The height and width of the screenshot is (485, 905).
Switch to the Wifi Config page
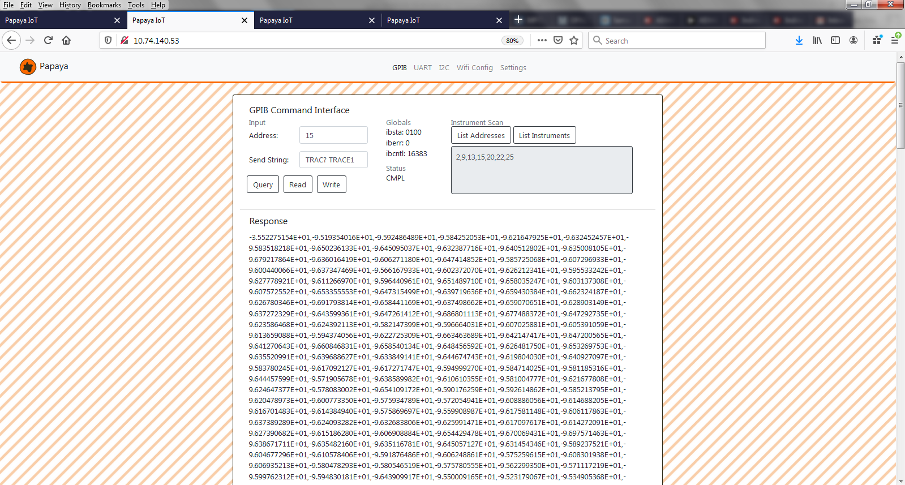(x=474, y=67)
